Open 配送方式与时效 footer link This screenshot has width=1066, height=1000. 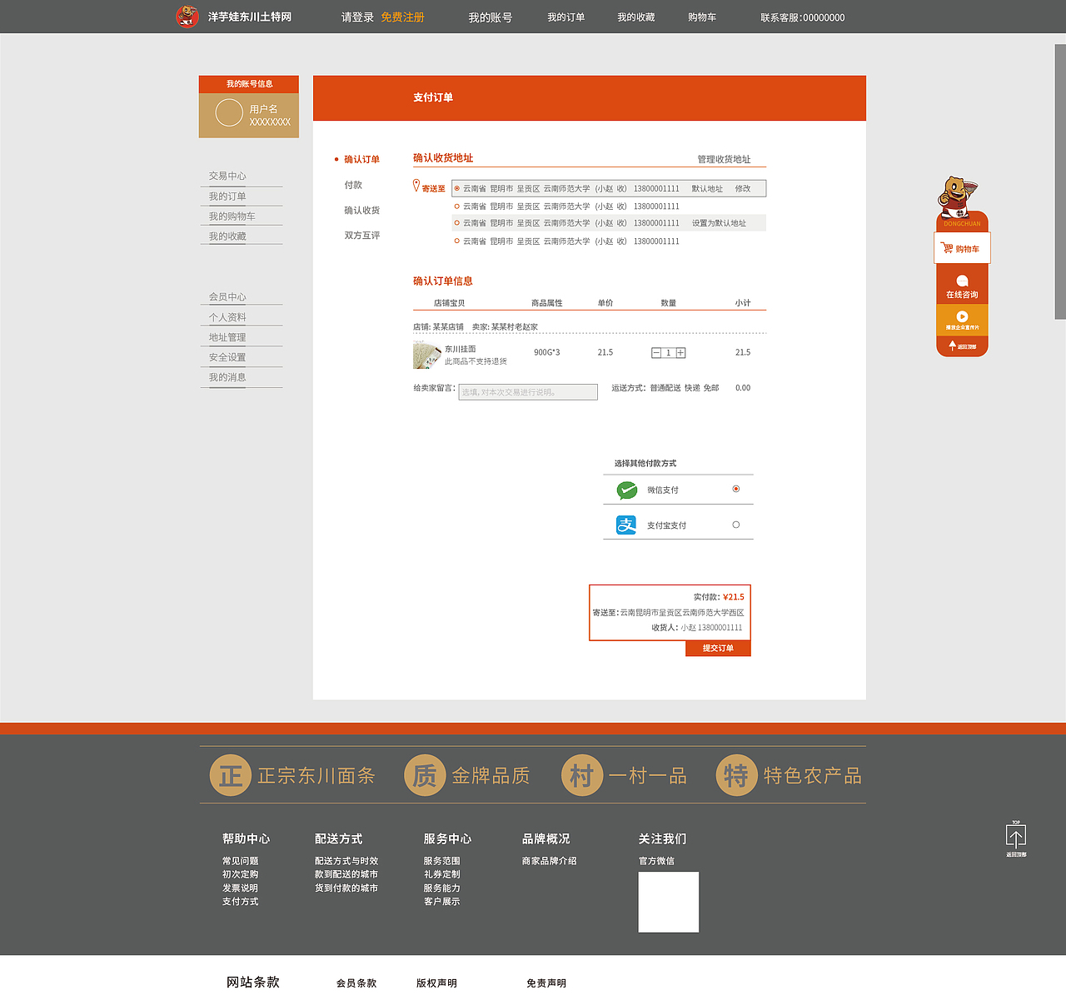click(x=346, y=861)
